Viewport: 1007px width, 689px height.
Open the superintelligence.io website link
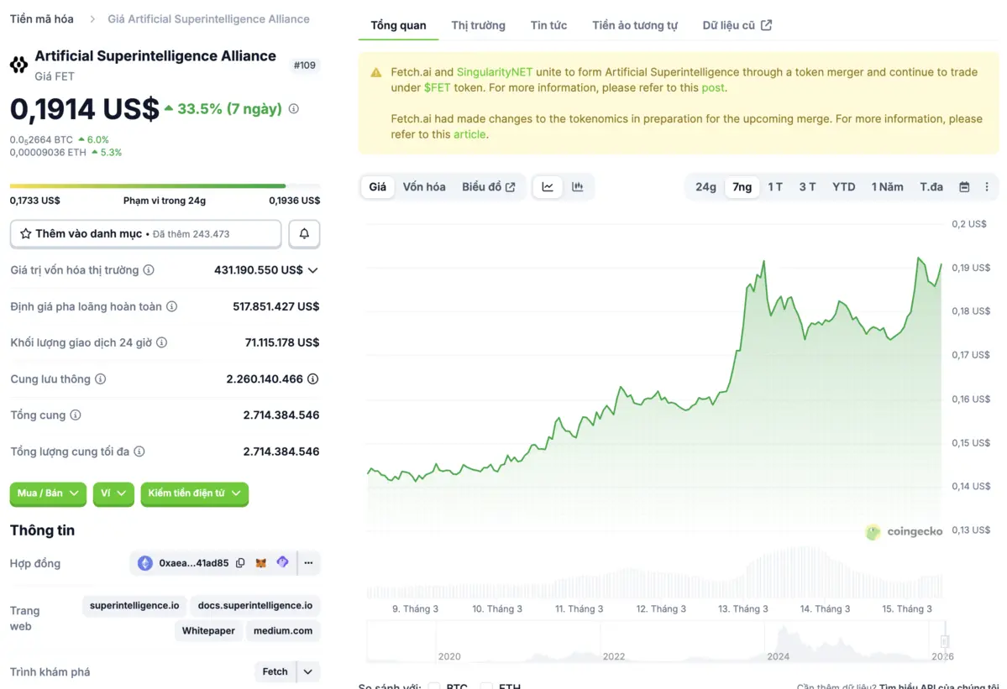tap(134, 605)
